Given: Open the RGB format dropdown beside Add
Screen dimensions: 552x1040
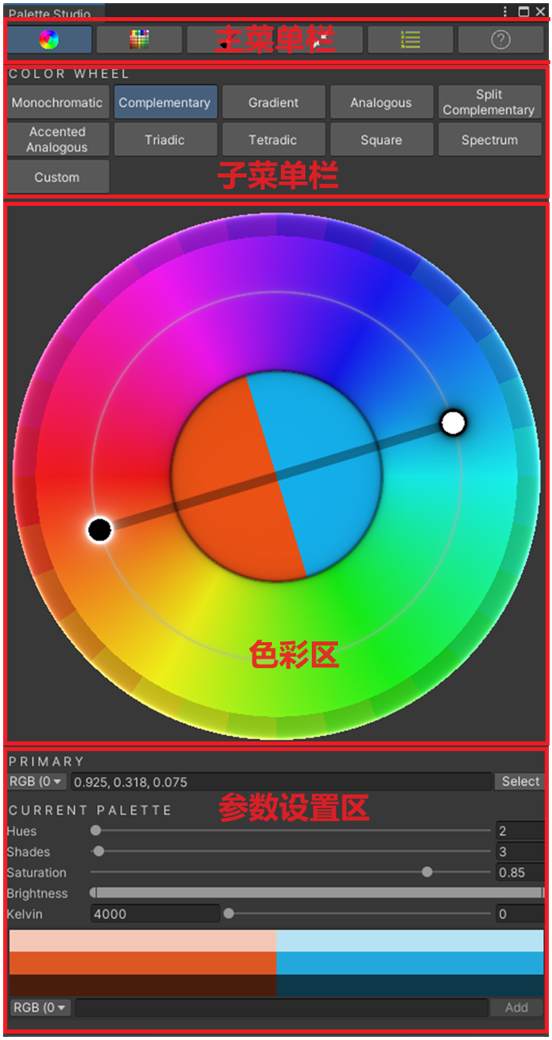Looking at the screenshot, I should point(40,1007).
